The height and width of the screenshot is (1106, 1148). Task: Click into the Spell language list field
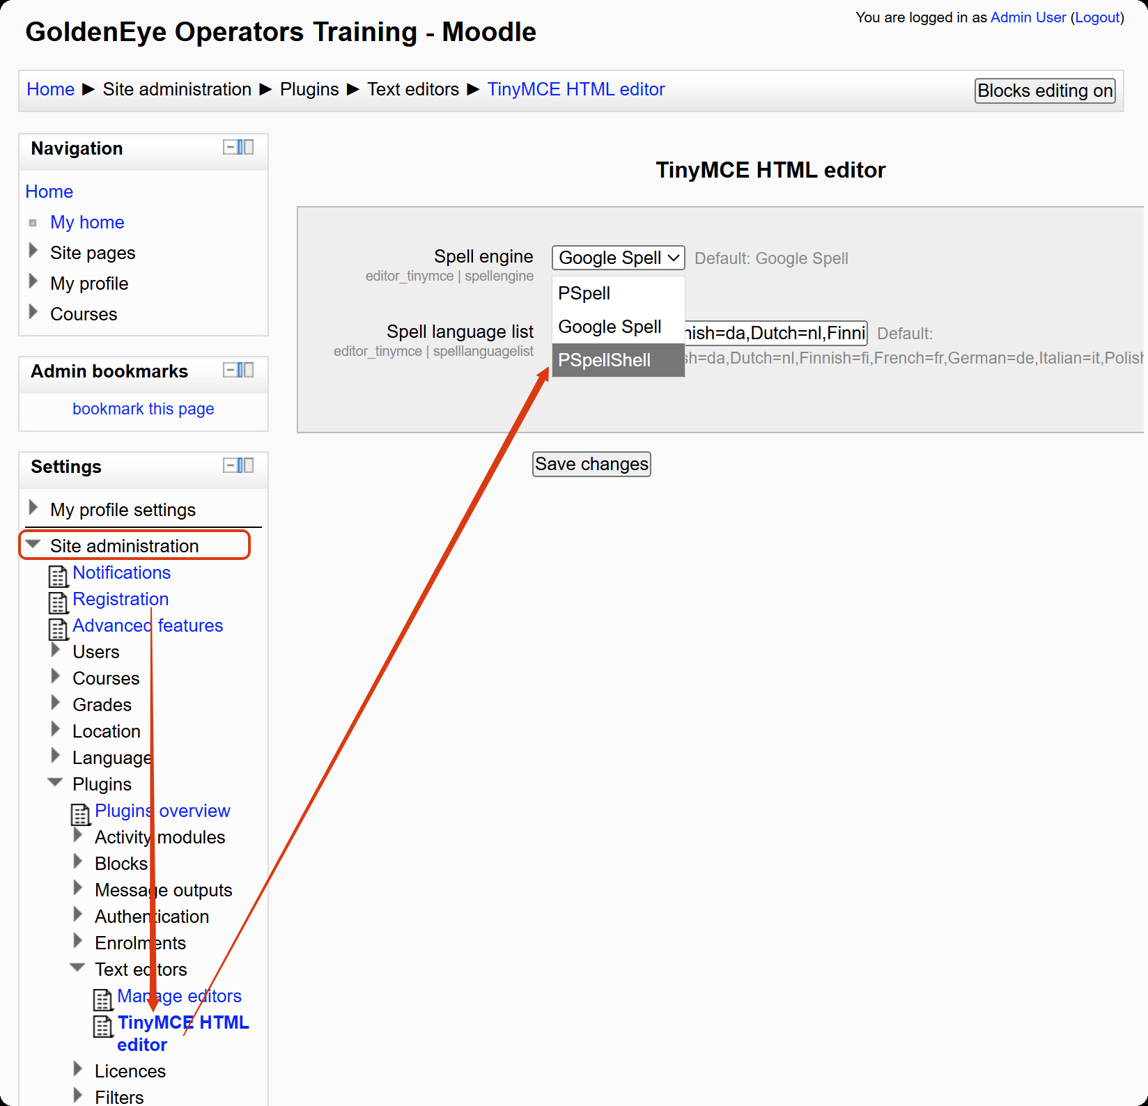point(775,333)
